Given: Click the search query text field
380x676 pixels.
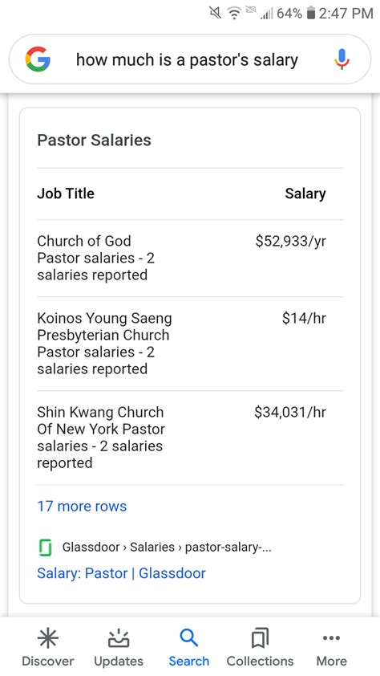Looking at the screenshot, I should click(x=188, y=59).
